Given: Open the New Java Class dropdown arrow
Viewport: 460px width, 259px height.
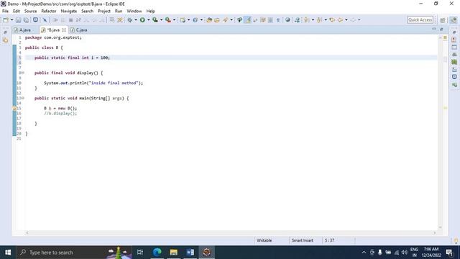Looking at the screenshot, I should [201, 20].
